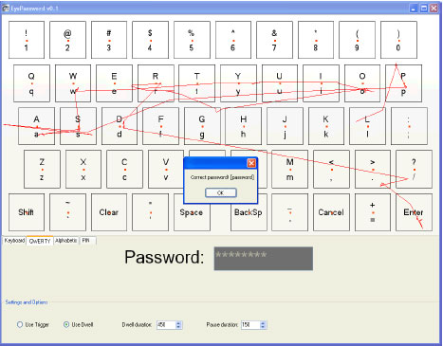Choose the D key
443x346 pixels.
[x=120, y=126]
